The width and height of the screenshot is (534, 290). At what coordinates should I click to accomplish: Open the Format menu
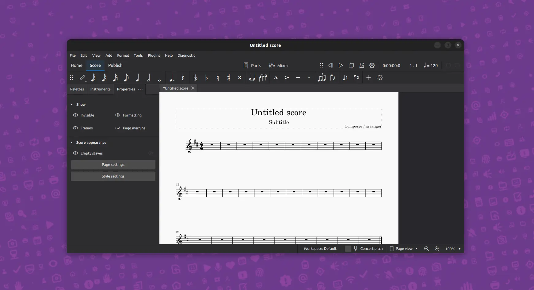tap(123, 55)
